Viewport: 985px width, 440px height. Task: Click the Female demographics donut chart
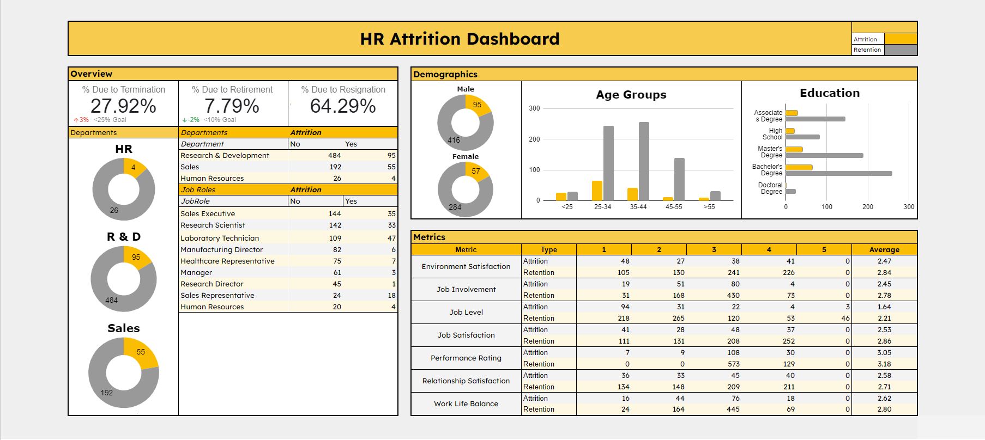tap(466, 189)
